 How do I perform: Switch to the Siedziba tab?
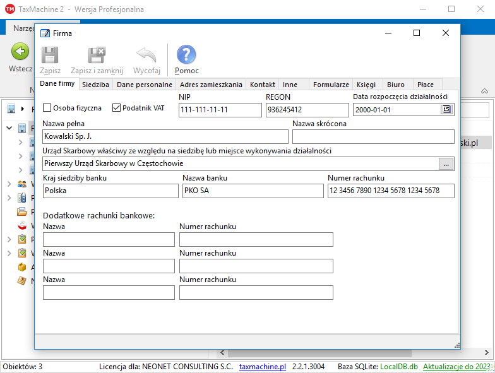click(95, 85)
